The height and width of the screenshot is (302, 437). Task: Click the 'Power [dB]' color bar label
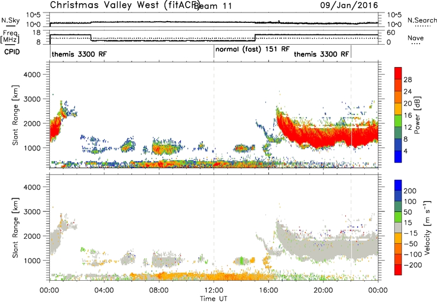point(417,115)
